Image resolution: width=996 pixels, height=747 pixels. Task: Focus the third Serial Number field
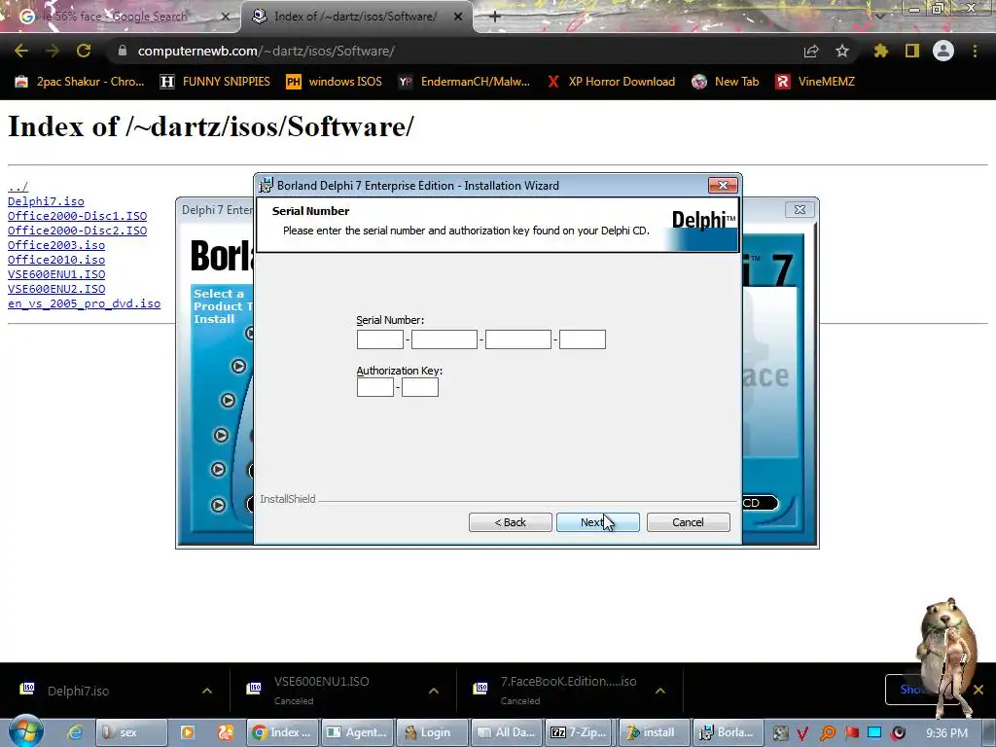pyautogui.click(x=518, y=339)
